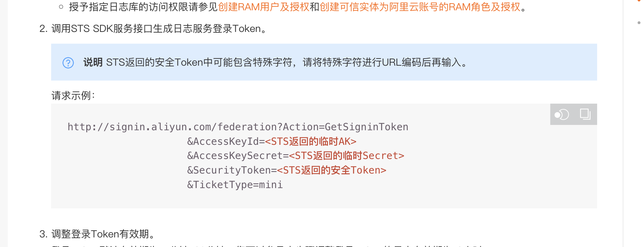Open 创建可信实体为阿里云账号的RAM角色及授权 link
Image resolution: width=644 pixels, height=247 pixels.
click(x=420, y=7)
